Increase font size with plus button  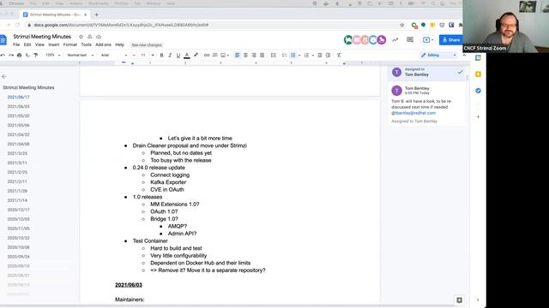[153, 55]
